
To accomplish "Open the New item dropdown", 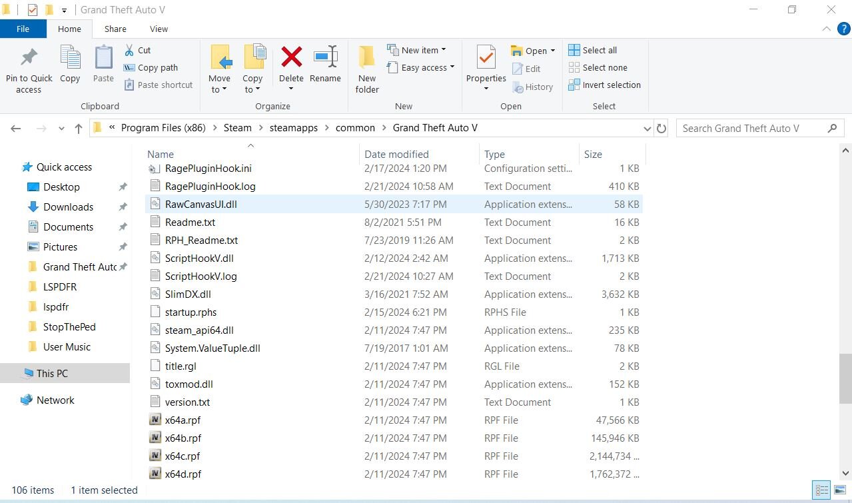I will coord(417,50).
